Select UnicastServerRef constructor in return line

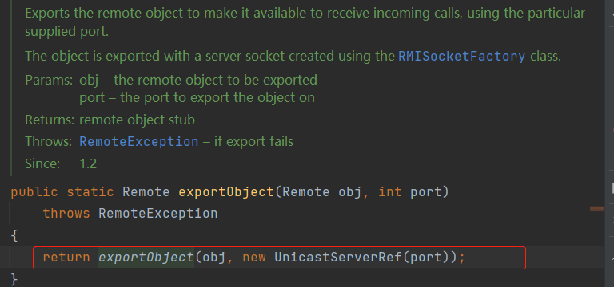337,258
